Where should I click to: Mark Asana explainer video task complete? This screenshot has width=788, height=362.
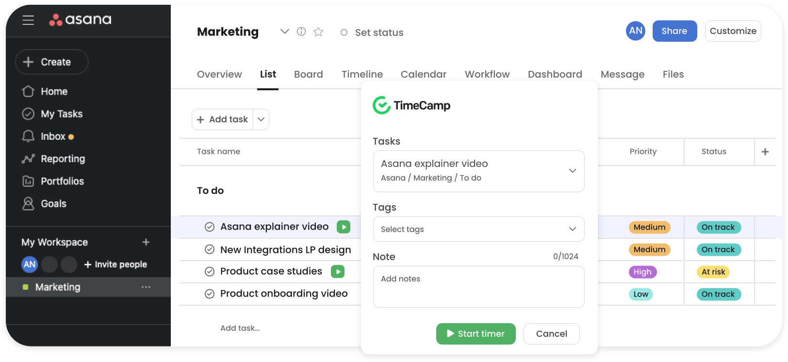click(x=210, y=227)
